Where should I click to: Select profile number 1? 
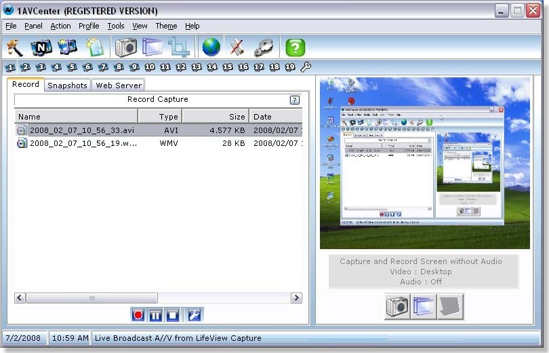click(x=10, y=67)
